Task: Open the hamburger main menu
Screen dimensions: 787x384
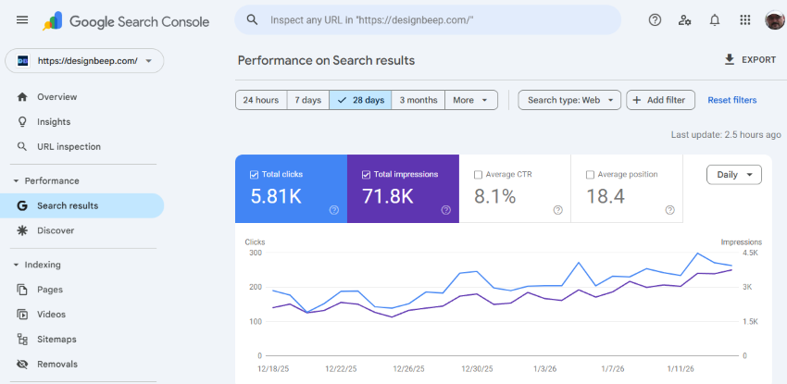Action: point(22,19)
